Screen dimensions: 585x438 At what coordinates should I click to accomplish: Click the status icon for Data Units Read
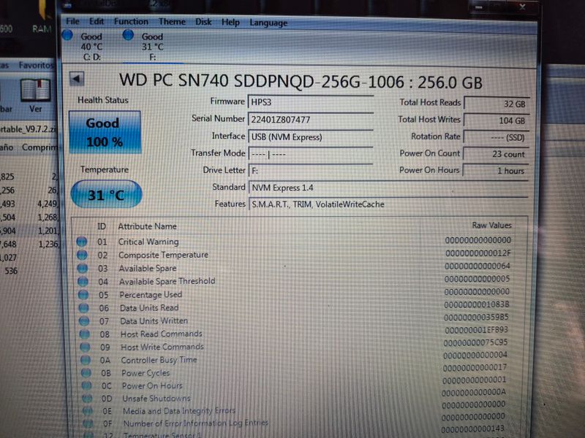[x=83, y=308]
